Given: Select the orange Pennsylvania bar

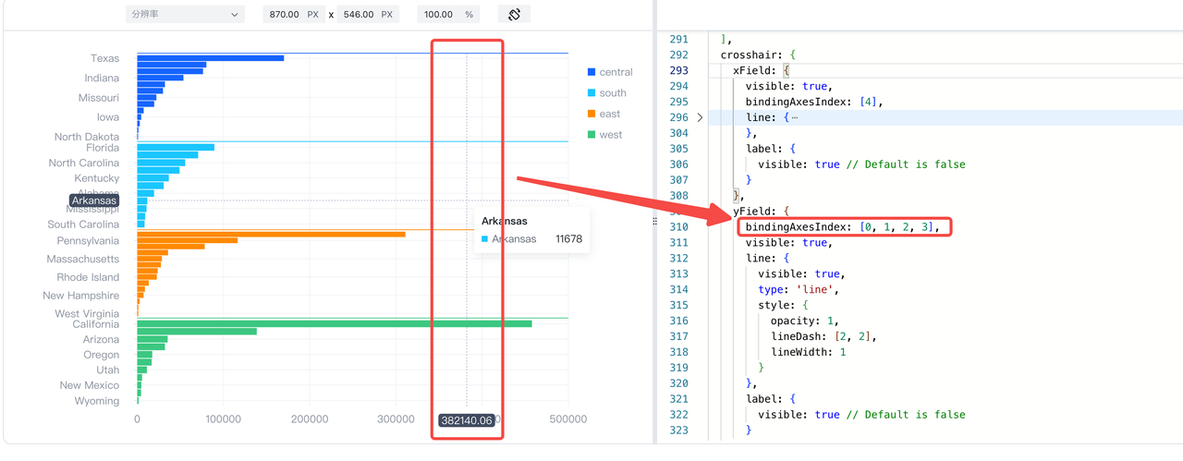Looking at the screenshot, I should (x=271, y=234).
